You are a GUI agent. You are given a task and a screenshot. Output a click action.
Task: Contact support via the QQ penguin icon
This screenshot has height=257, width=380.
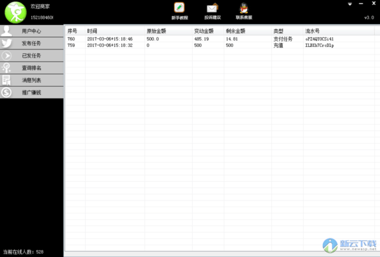tap(244, 8)
